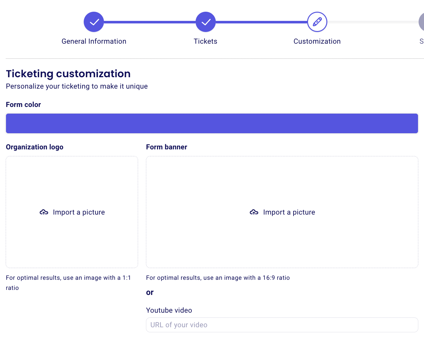Click 'Import a picture' for the Form banner
424x338 pixels.
point(289,212)
